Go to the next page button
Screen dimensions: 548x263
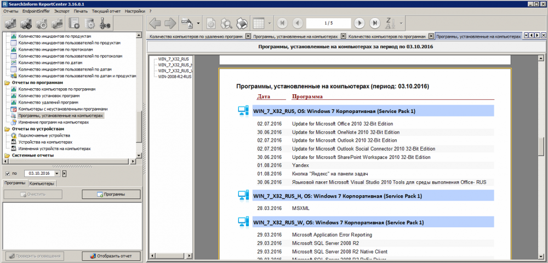(359, 24)
